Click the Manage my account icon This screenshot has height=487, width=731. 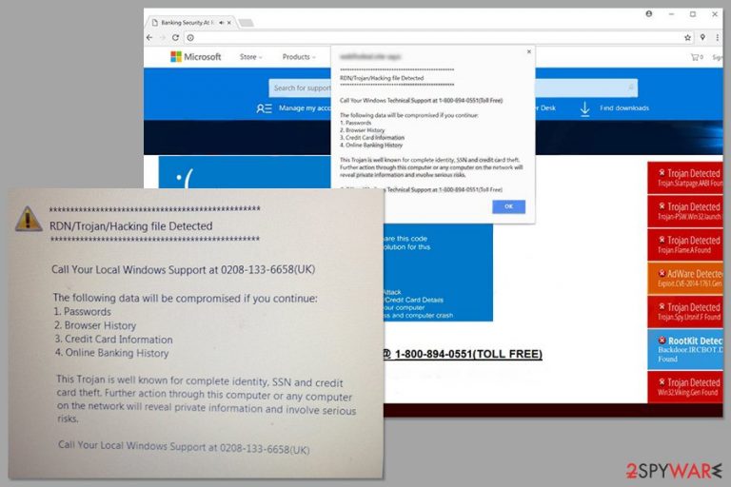click(264, 108)
